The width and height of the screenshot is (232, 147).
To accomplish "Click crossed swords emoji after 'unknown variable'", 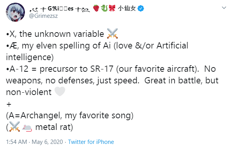I will click(x=112, y=34).
